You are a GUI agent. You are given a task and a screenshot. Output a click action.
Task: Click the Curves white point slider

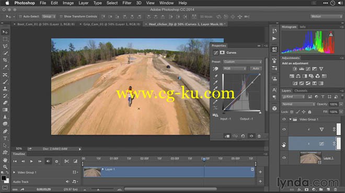[x=260, y=112]
